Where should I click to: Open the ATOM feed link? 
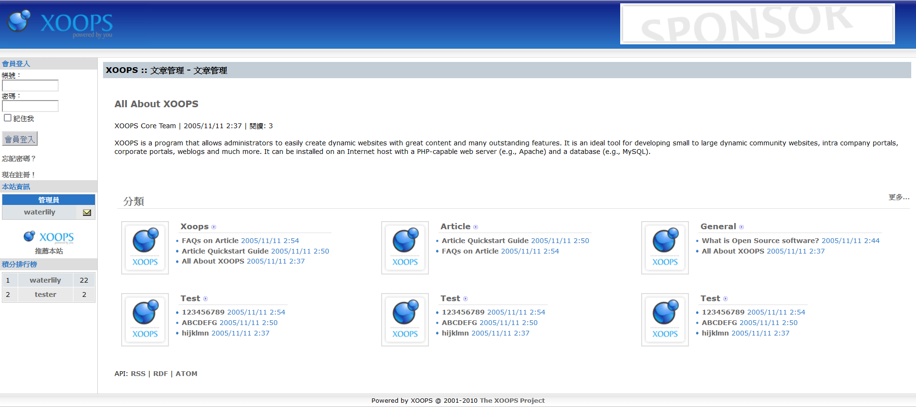coord(187,374)
